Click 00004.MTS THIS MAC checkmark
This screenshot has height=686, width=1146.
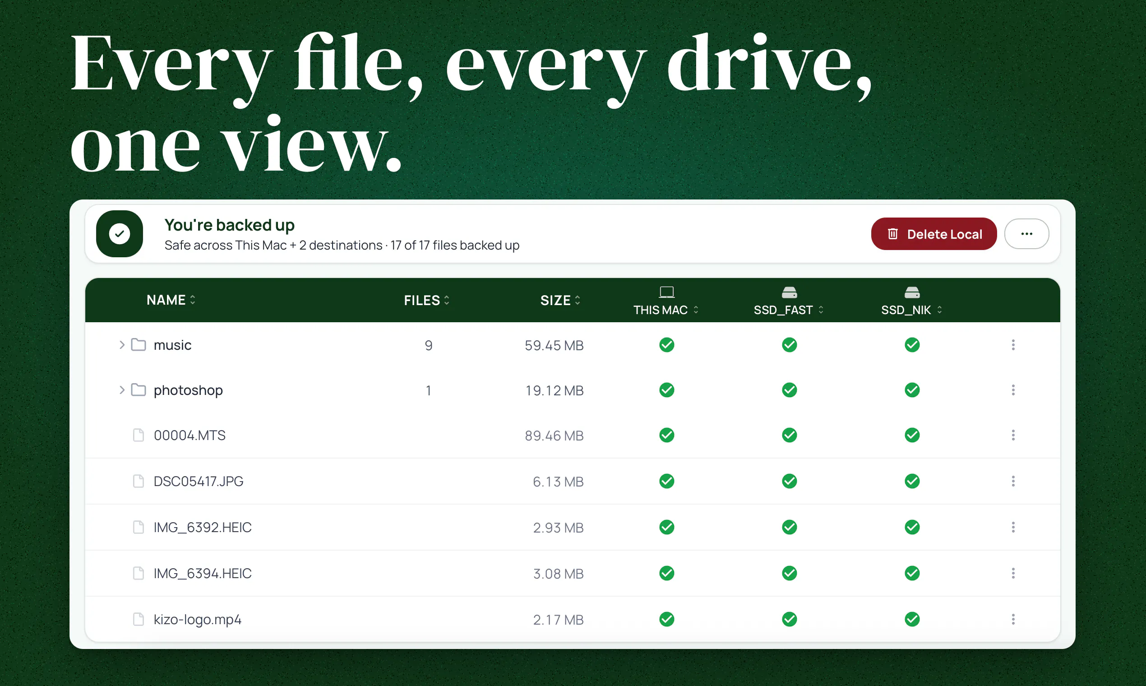[666, 436]
